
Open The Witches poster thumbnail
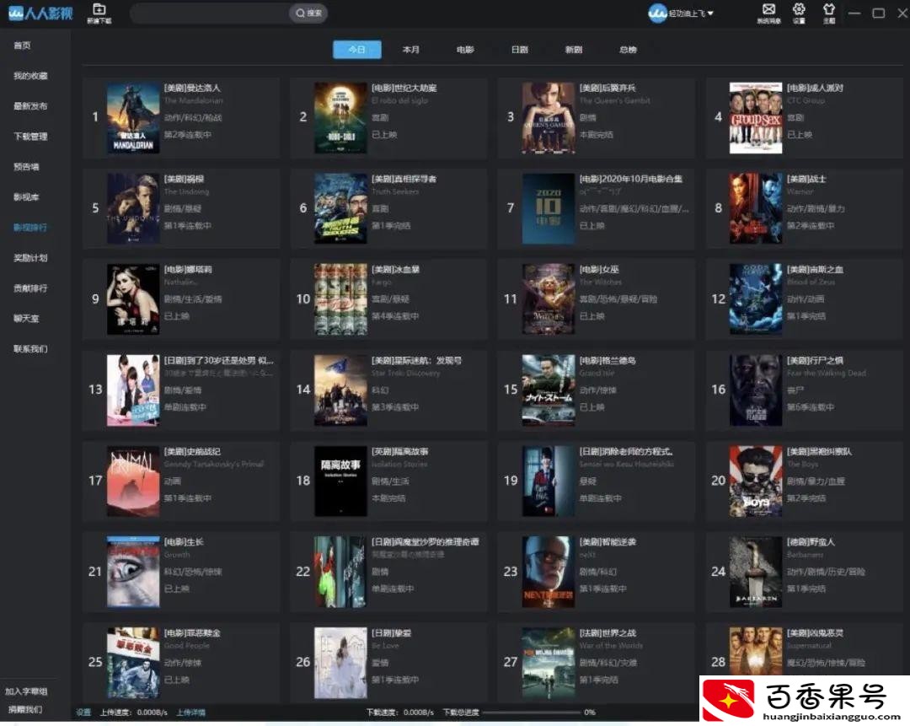click(548, 299)
